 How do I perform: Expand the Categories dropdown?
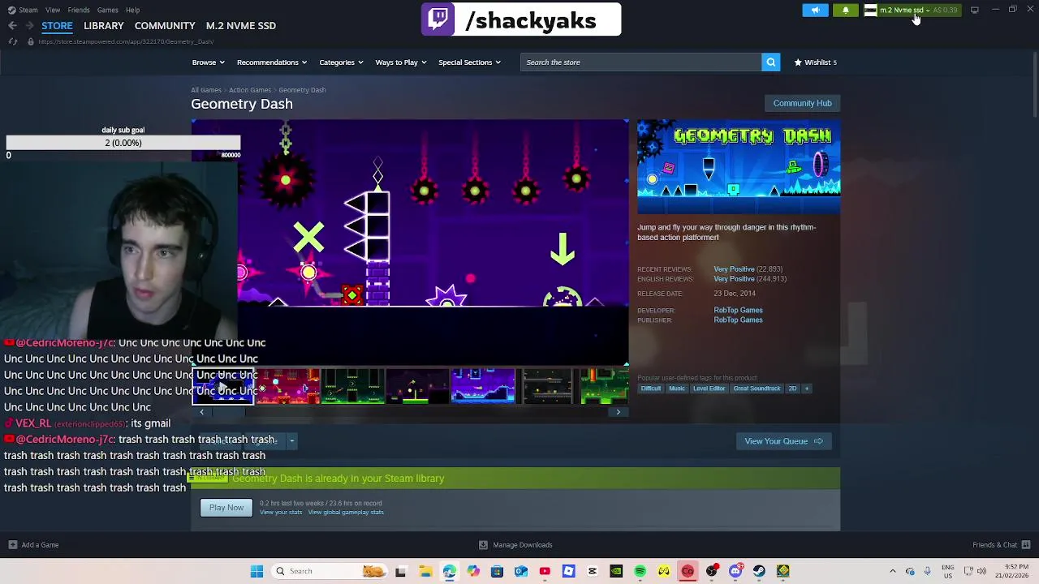(341, 62)
